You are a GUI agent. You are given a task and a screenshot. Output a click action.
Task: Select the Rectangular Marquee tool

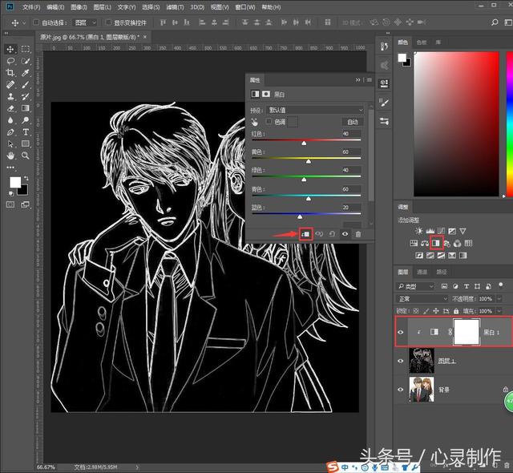point(26,49)
